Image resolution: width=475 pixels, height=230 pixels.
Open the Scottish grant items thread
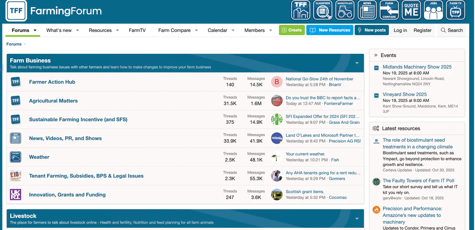pyautogui.click(x=305, y=192)
